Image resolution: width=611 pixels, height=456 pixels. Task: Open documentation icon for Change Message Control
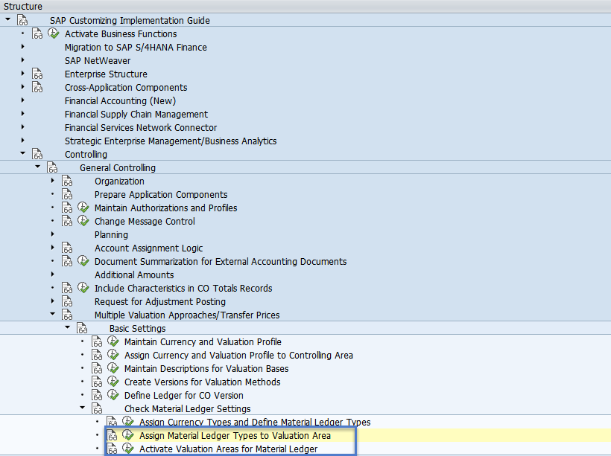(x=67, y=221)
